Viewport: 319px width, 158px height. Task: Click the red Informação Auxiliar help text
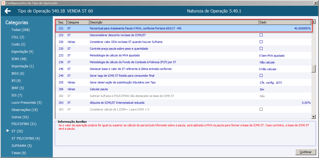(x=183, y=127)
